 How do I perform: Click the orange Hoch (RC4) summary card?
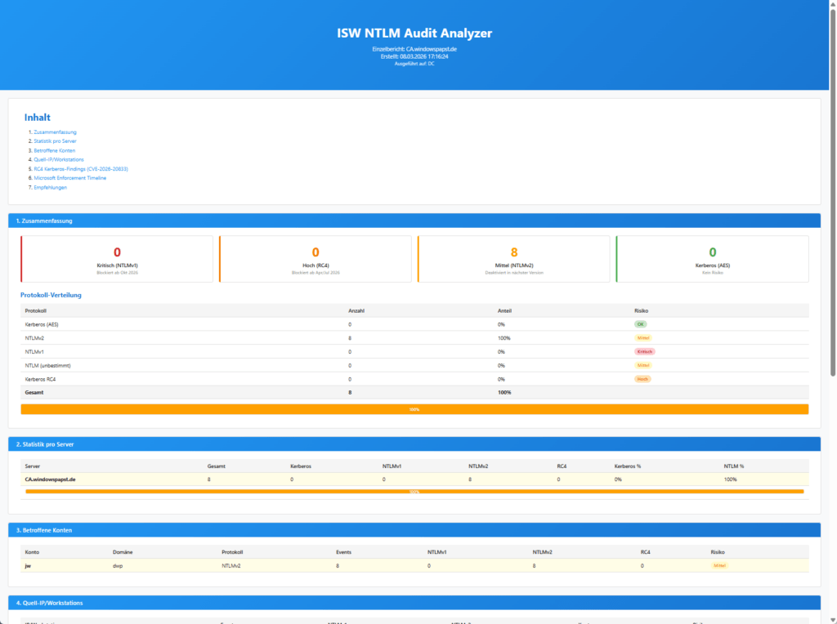316,259
